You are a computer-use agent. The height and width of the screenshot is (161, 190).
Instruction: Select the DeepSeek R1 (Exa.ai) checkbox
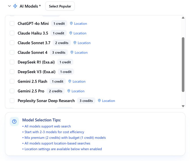[x=12, y=62]
